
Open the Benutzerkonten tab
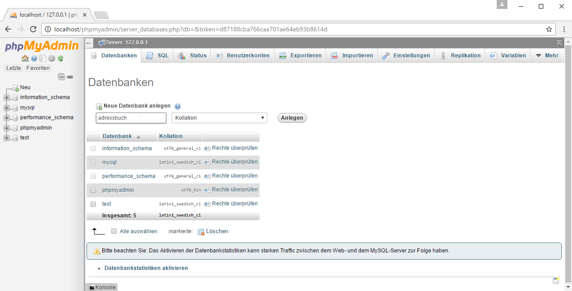pos(243,56)
